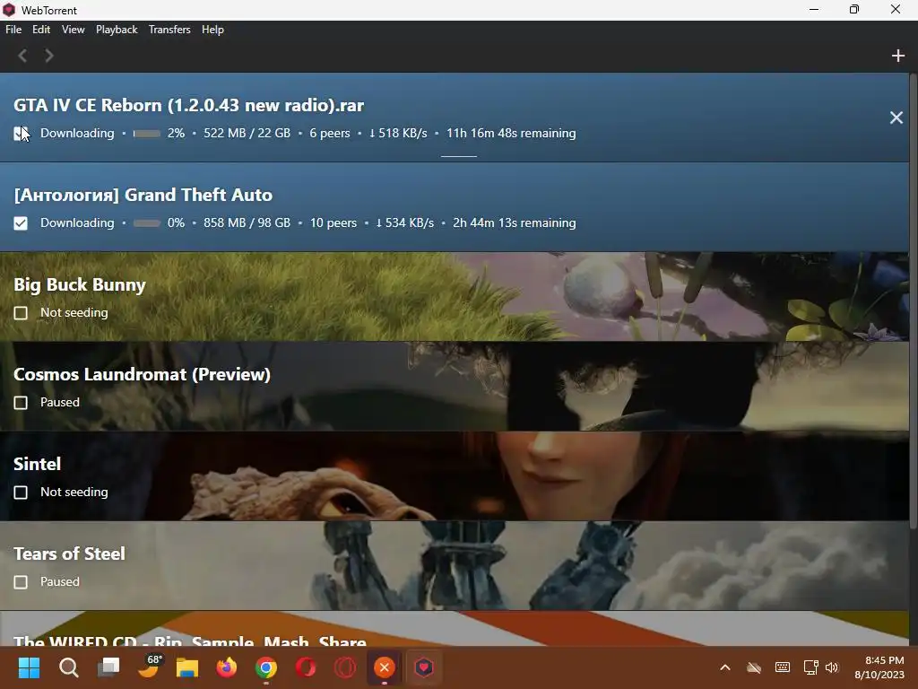Click GTA IV CE Reborn progress bar

coord(147,134)
